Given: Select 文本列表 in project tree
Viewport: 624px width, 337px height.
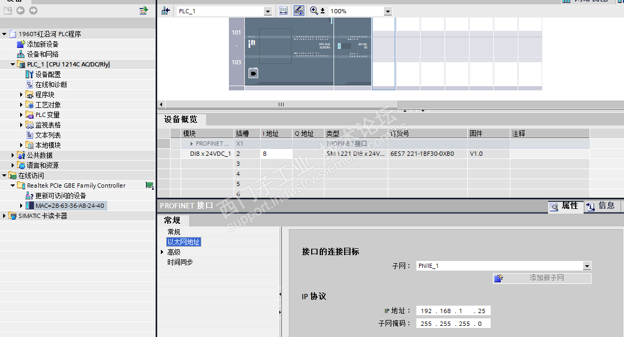Looking at the screenshot, I should pyautogui.click(x=48, y=135).
